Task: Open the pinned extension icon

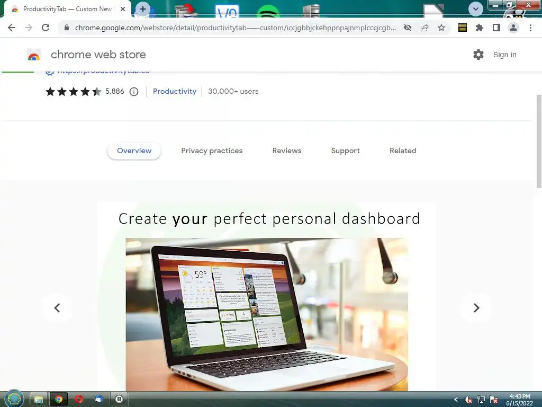Action: pos(463,28)
